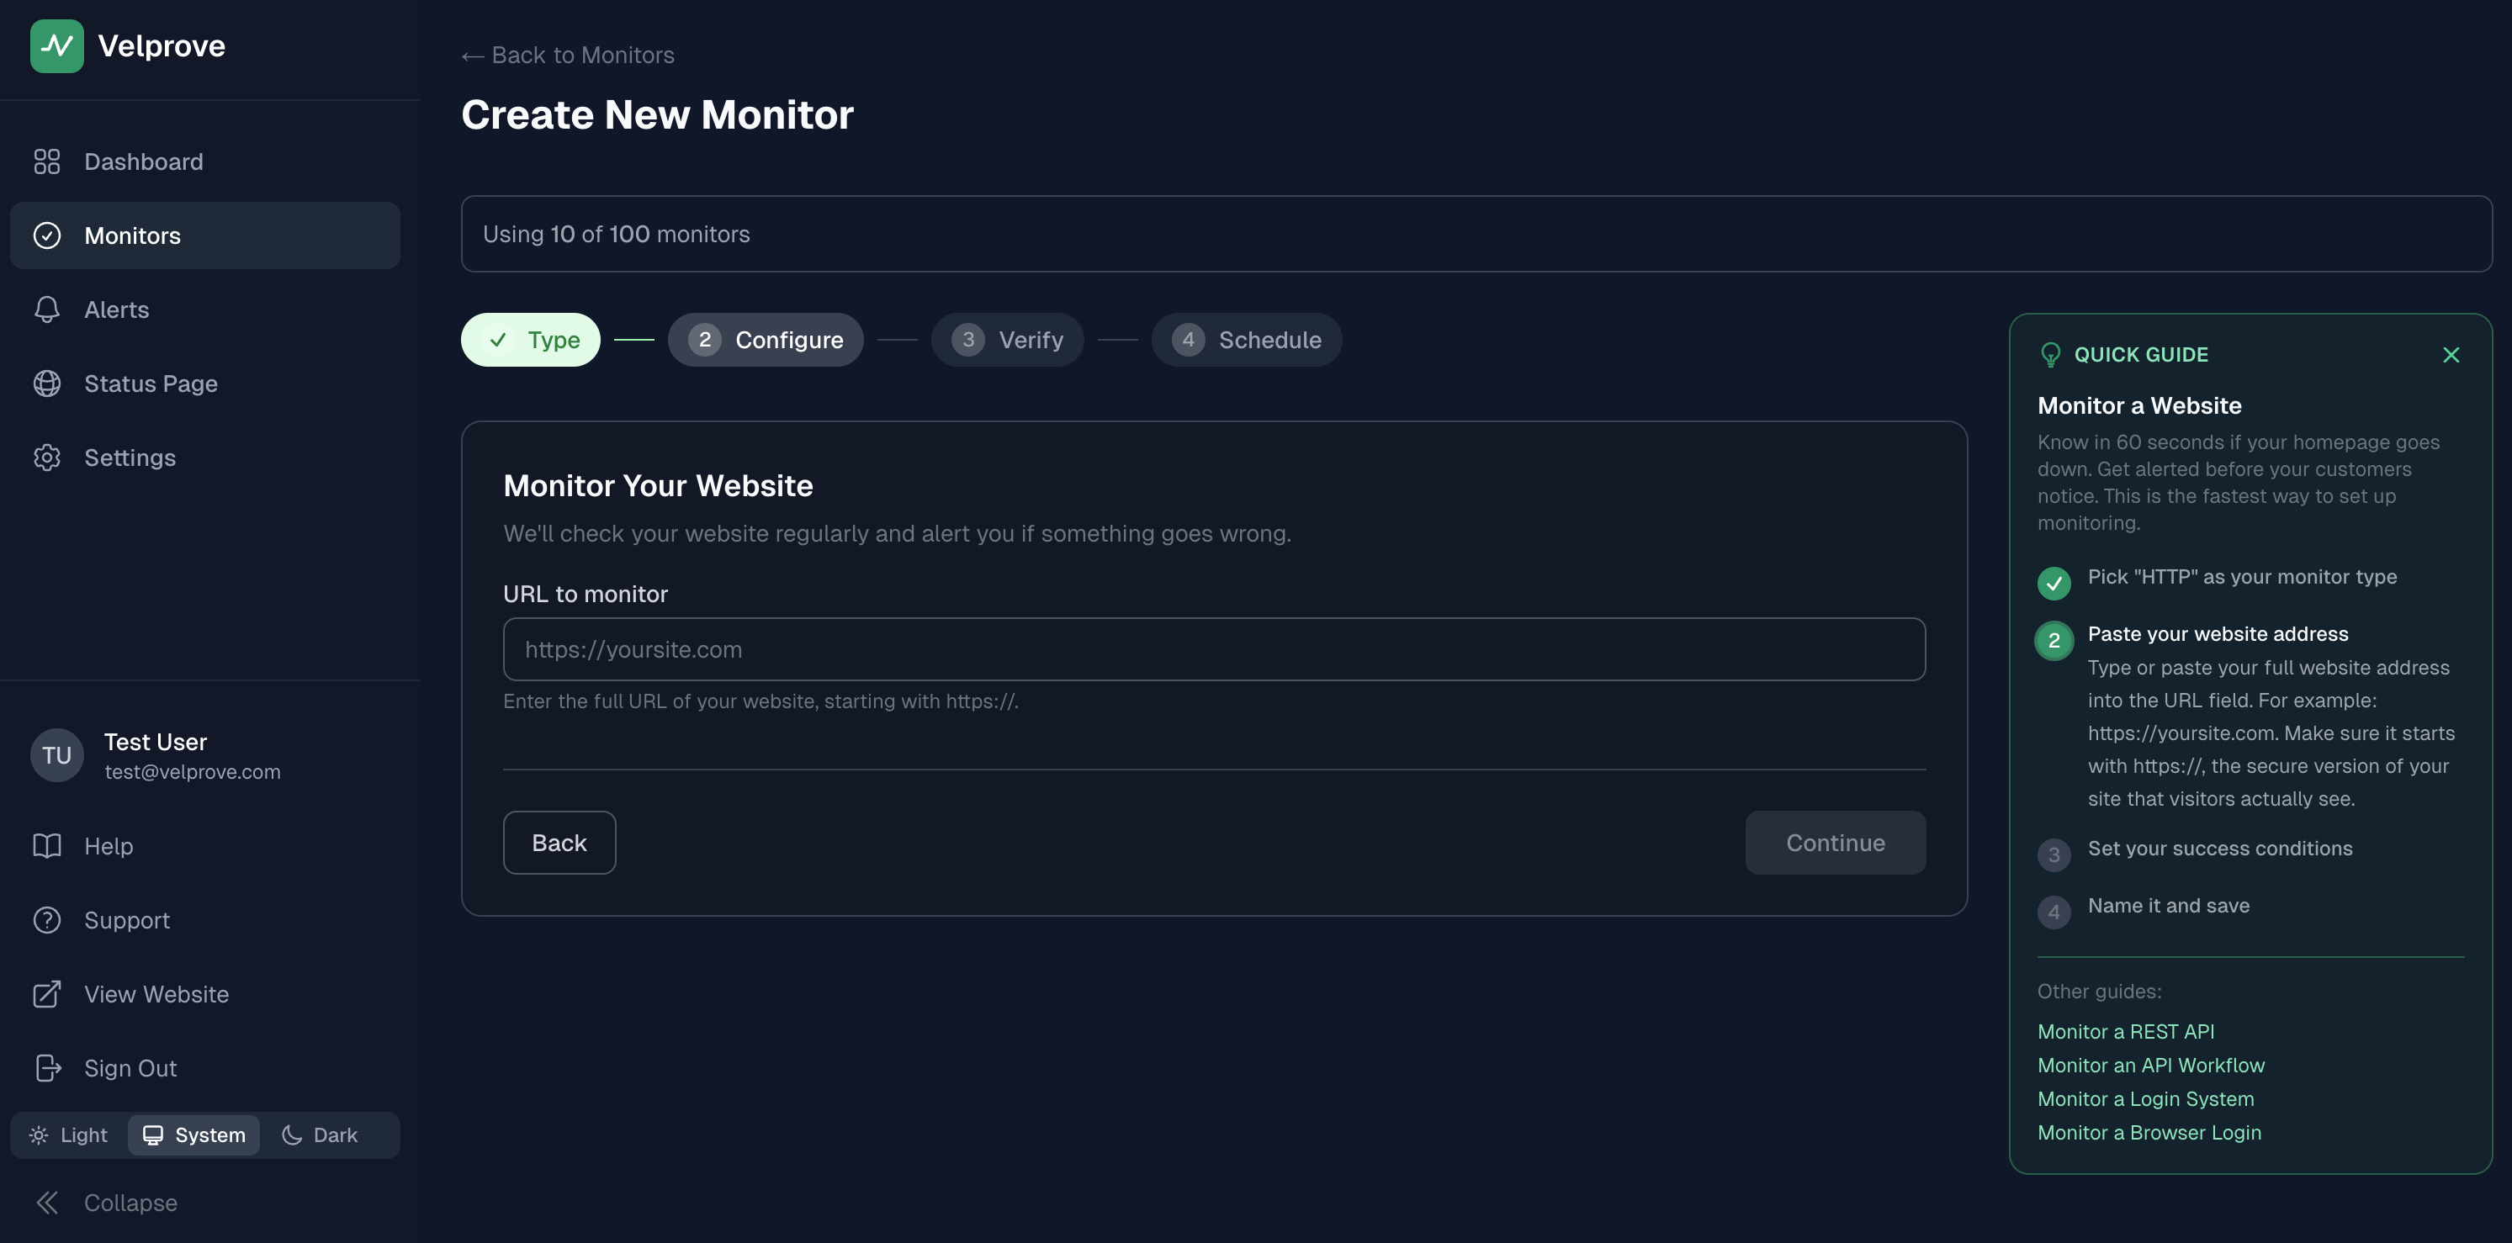The width and height of the screenshot is (2512, 1243).
Task: Close the Quick Guide panel
Action: pos(2451,355)
